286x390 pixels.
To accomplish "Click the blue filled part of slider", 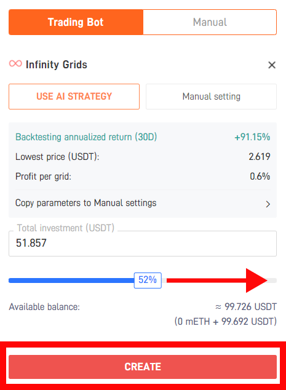I will pos(71,281).
